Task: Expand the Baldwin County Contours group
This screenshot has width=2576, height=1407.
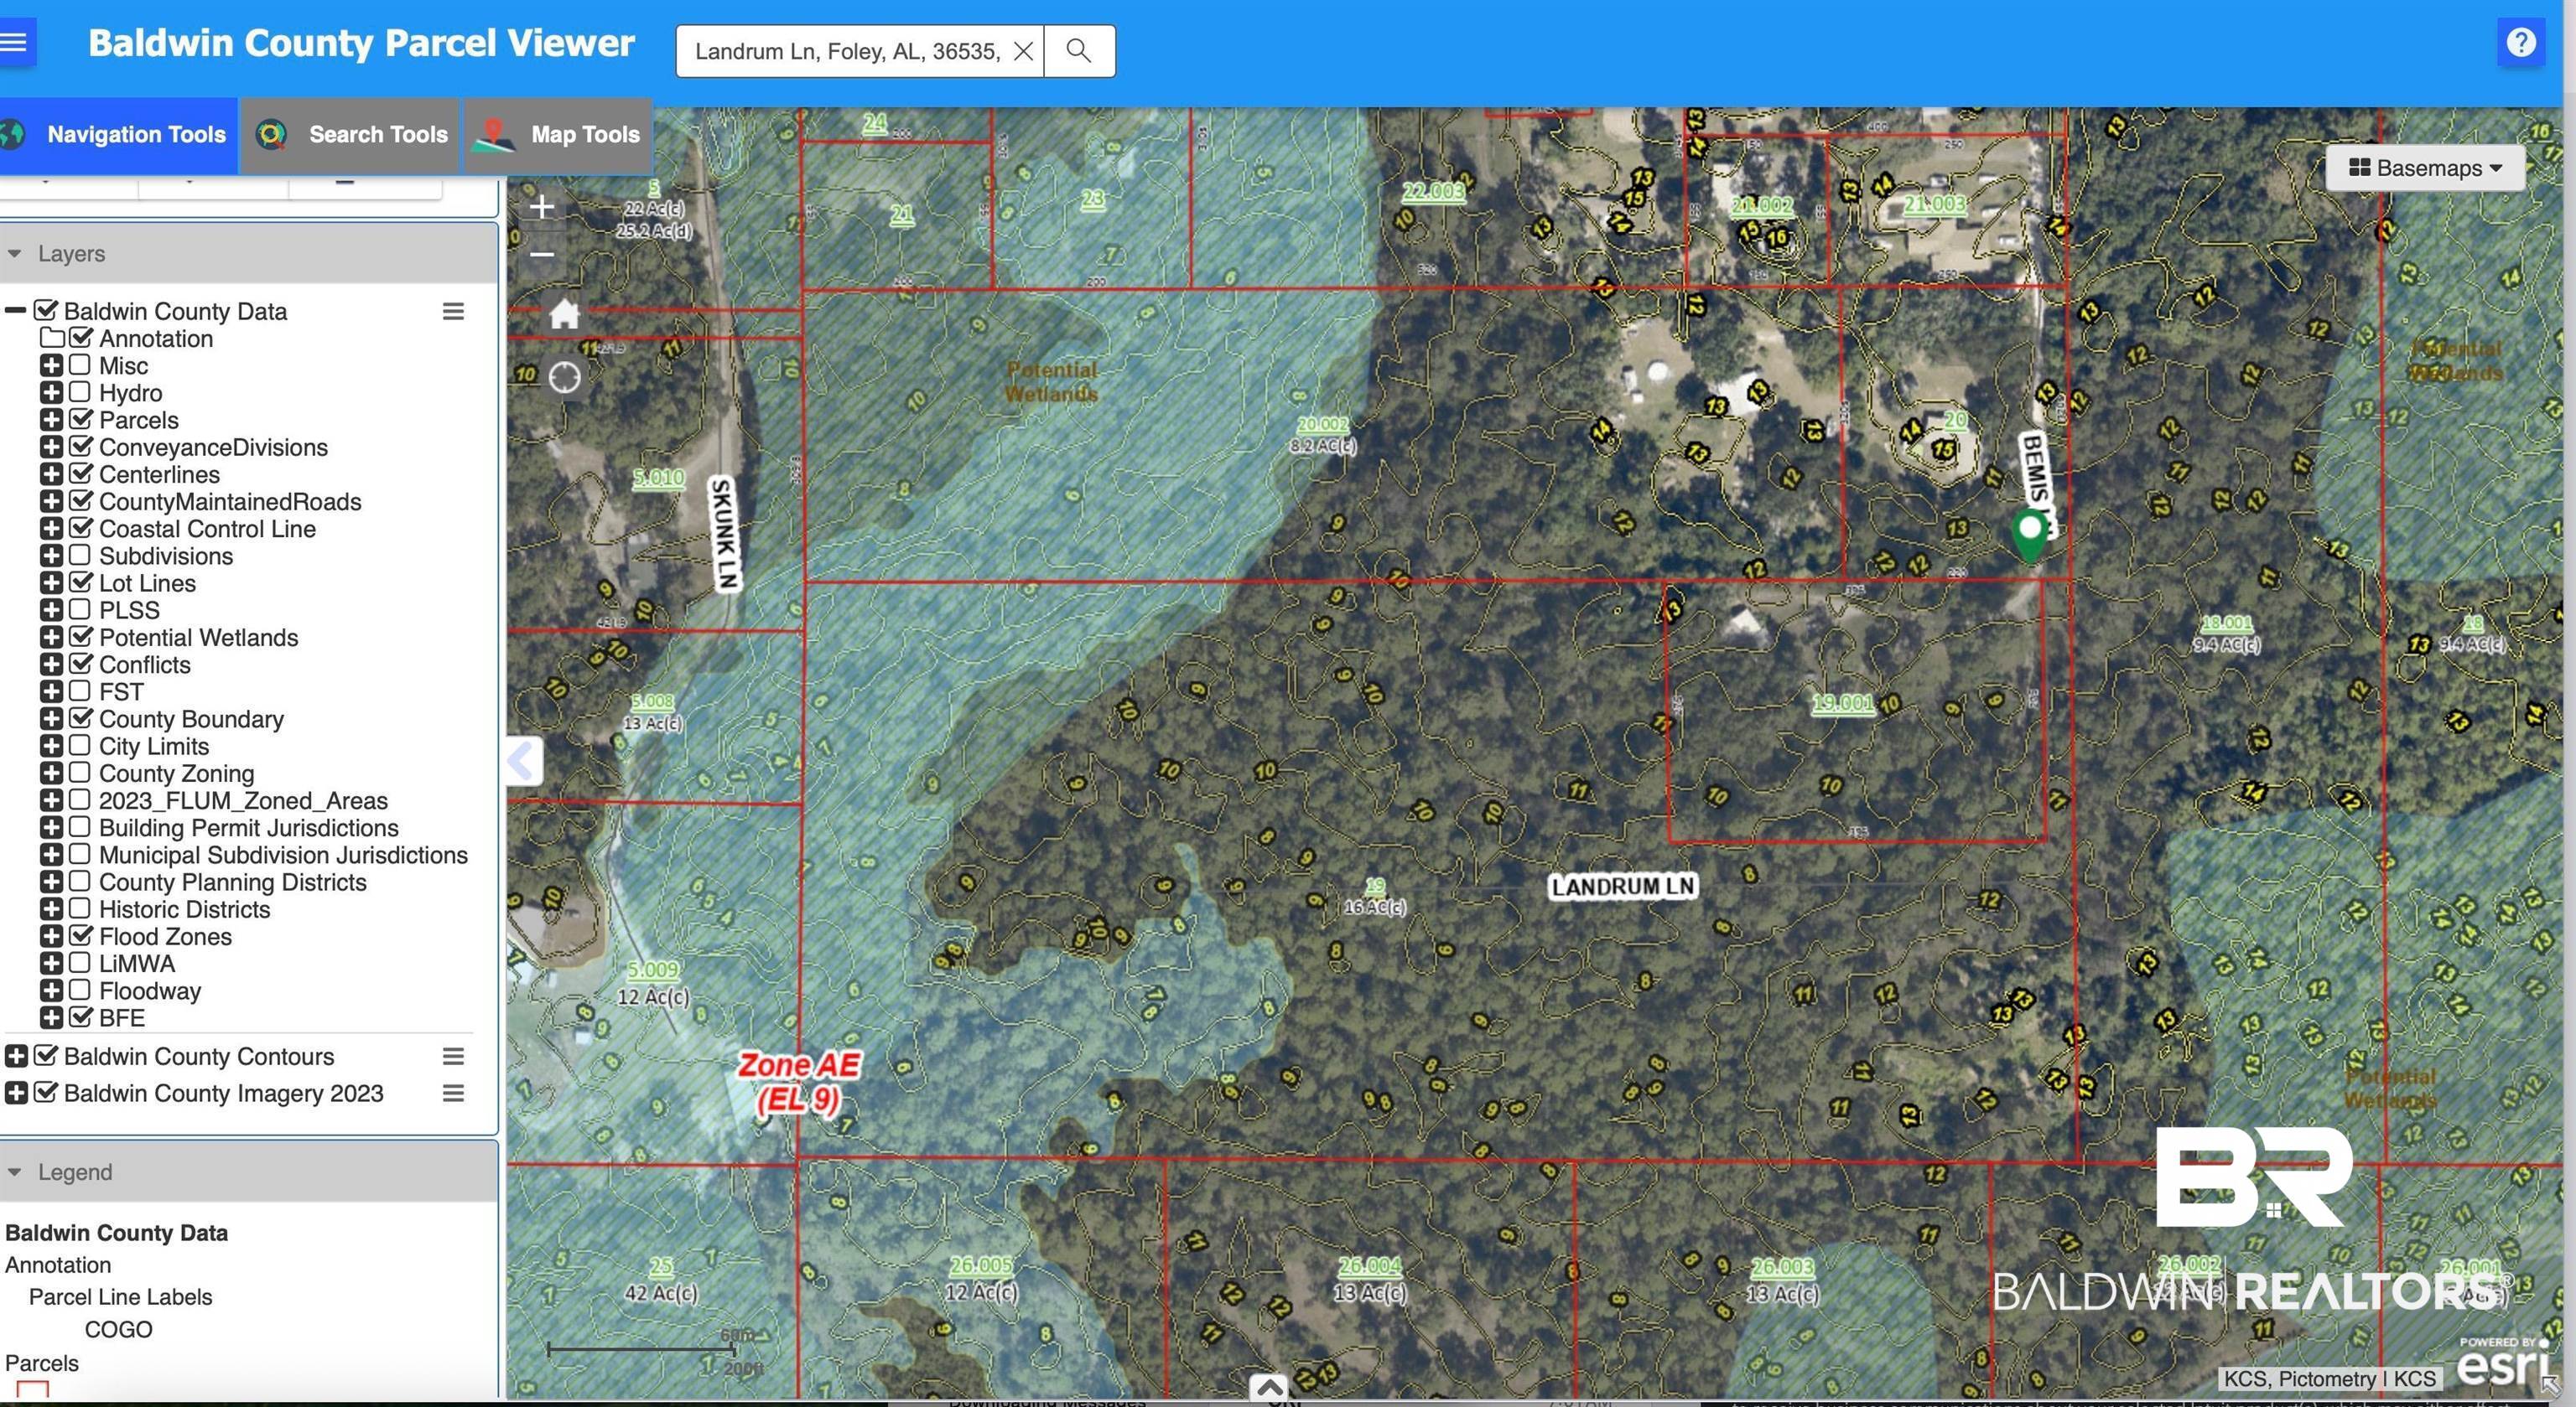Action: click(x=16, y=1056)
